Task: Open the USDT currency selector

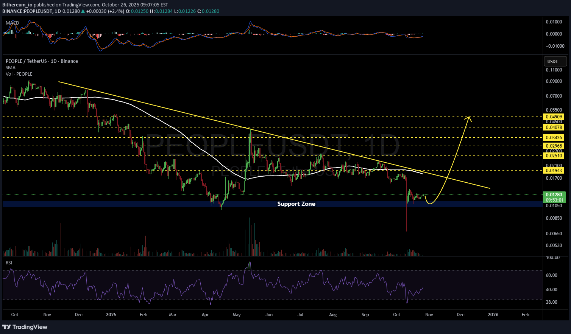Action: tap(555, 61)
